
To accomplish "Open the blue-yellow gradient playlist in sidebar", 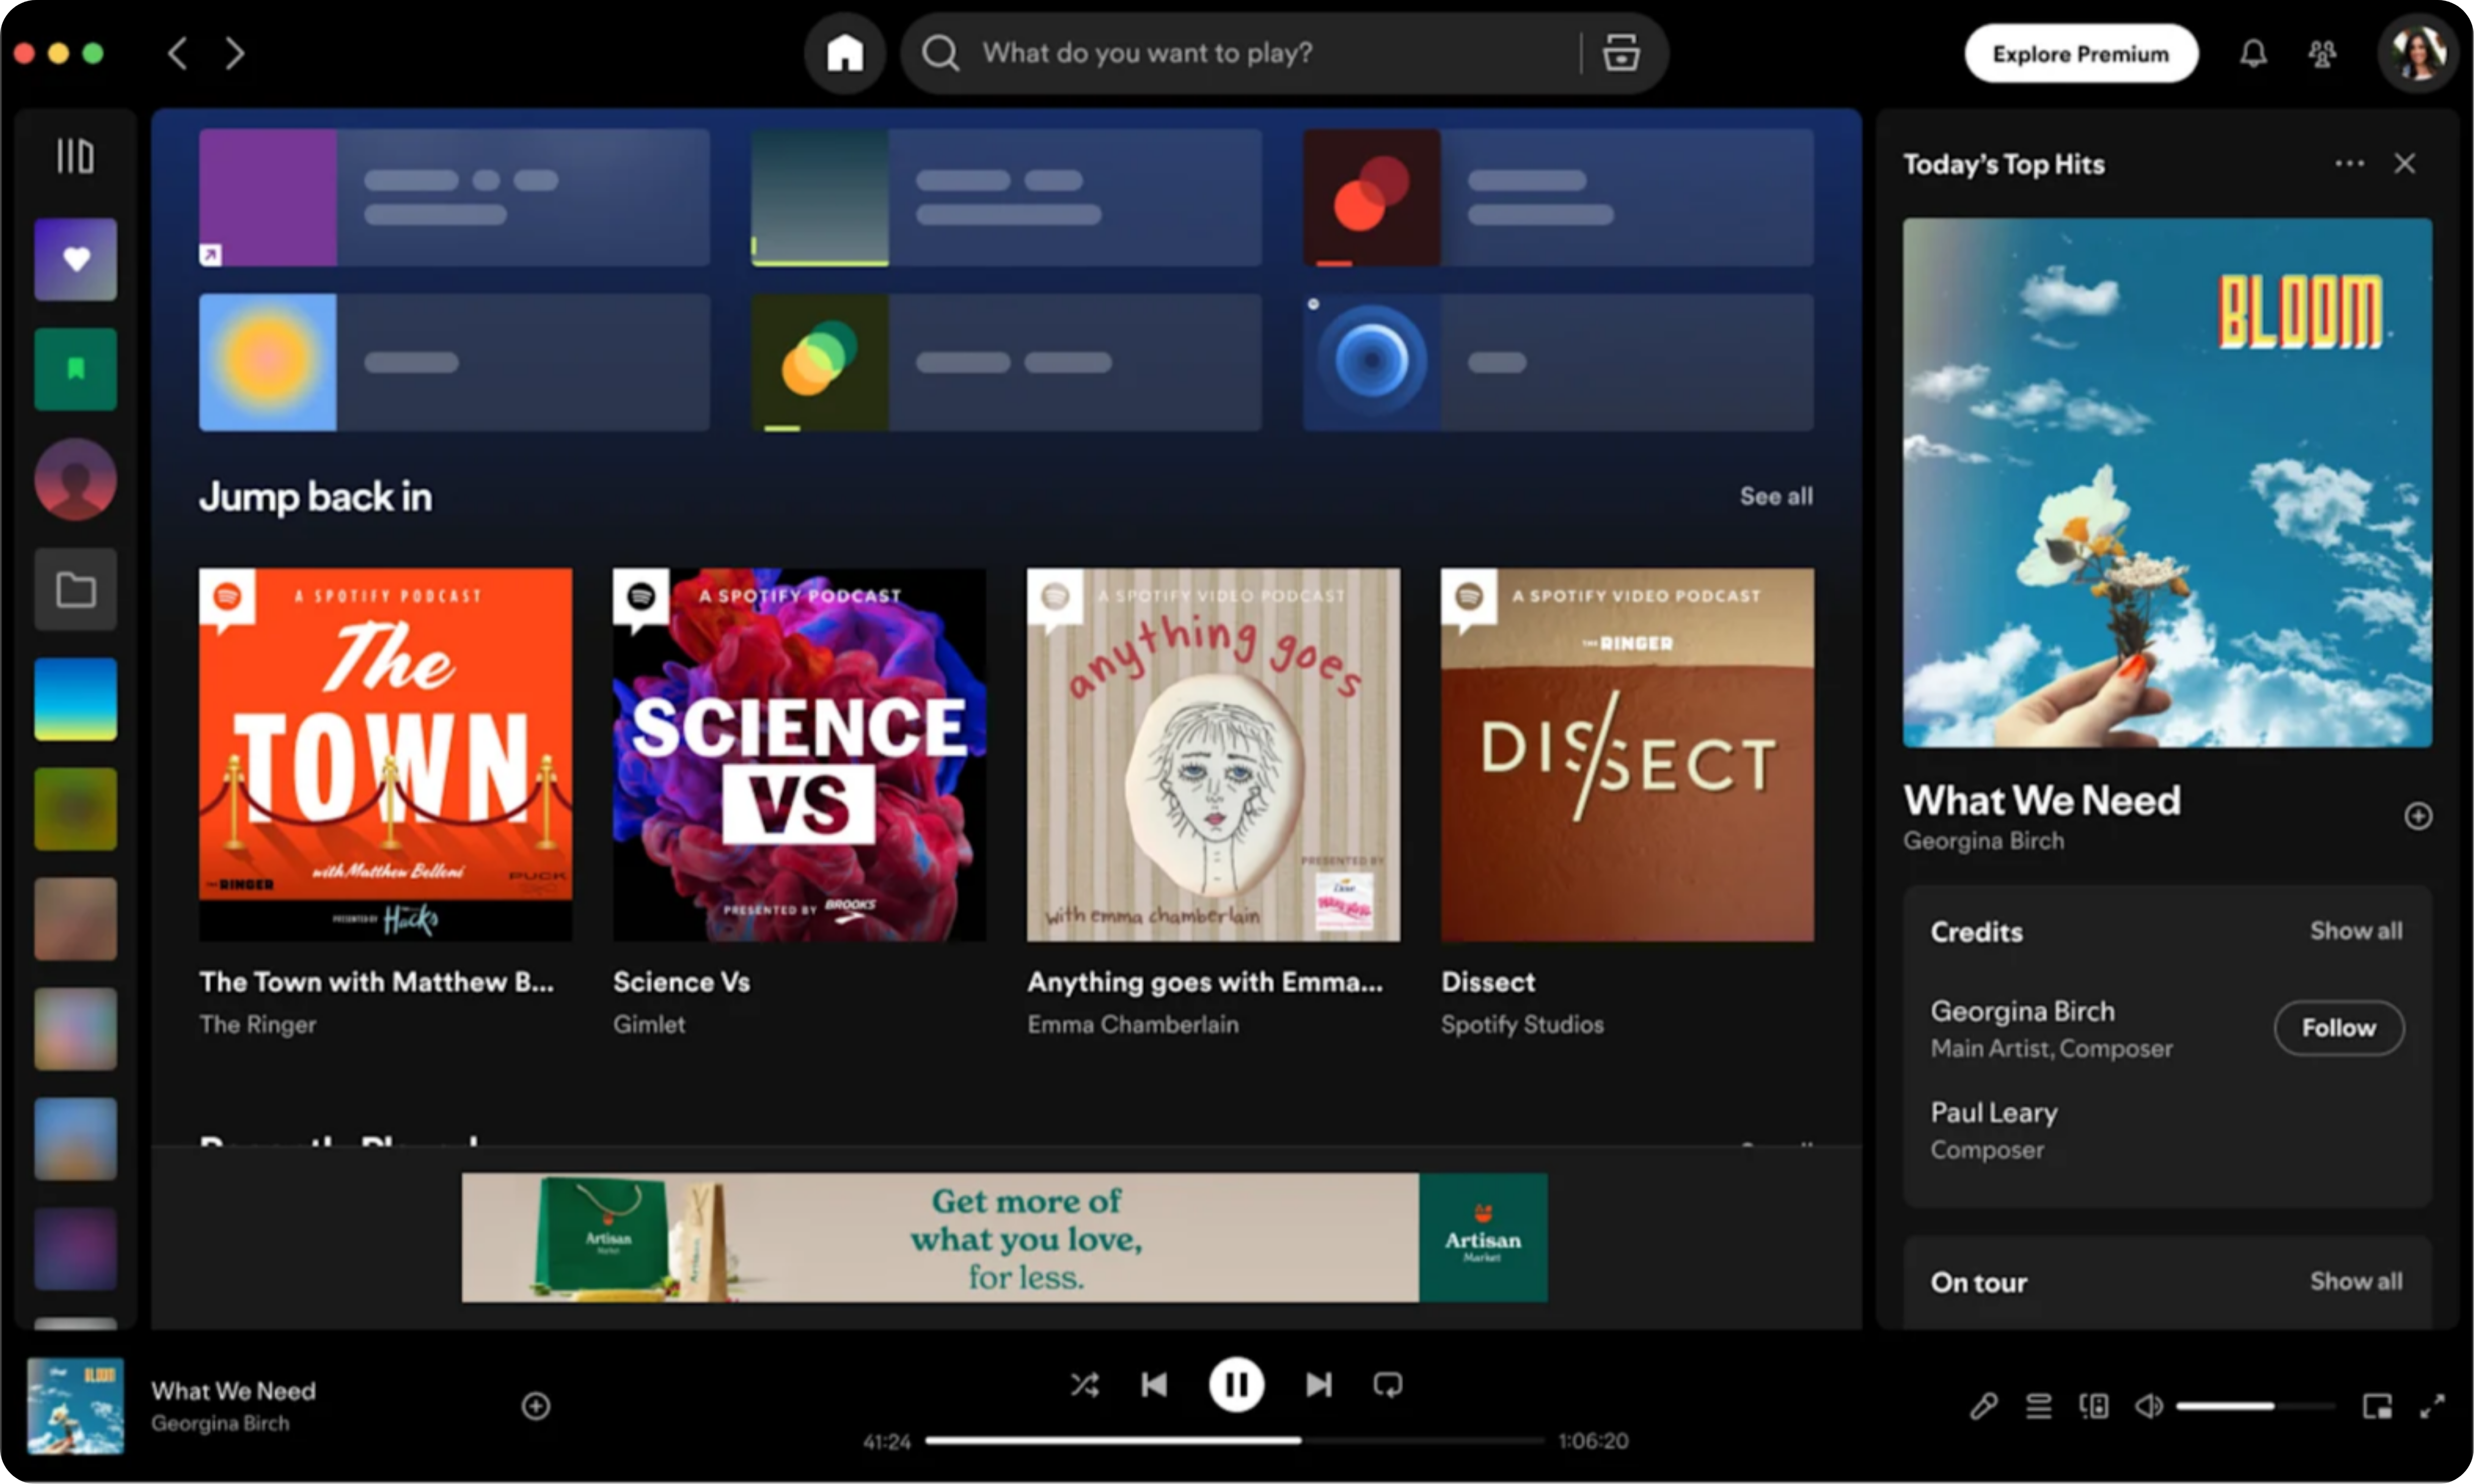I will click(76, 700).
